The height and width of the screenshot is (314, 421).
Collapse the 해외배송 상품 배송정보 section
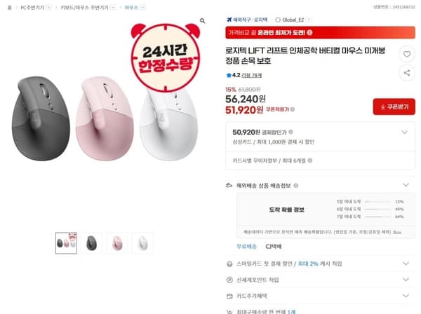(406, 185)
